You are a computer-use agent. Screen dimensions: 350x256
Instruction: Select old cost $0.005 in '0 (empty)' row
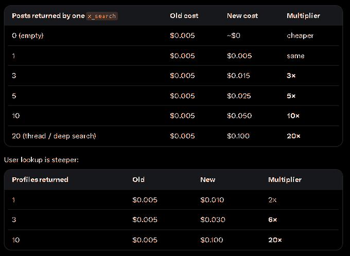tap(182, 35)
